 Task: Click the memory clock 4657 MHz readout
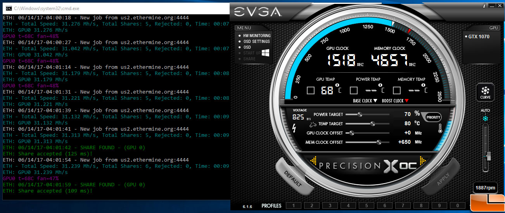tap(390, 61)
